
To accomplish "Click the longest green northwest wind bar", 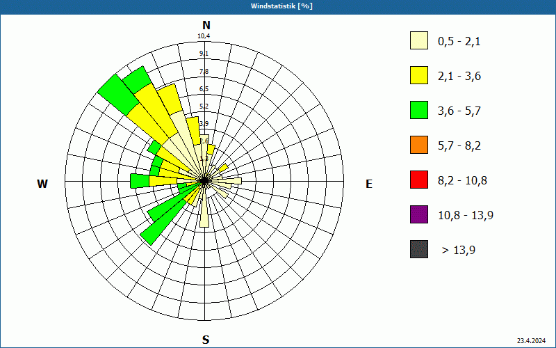I will tap(118, 95).
